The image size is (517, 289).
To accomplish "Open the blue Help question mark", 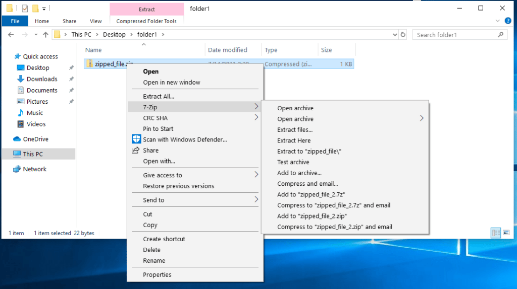I will (509, 21).
